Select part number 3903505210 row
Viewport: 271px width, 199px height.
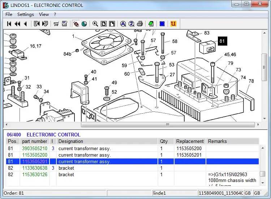click(35, 148)
